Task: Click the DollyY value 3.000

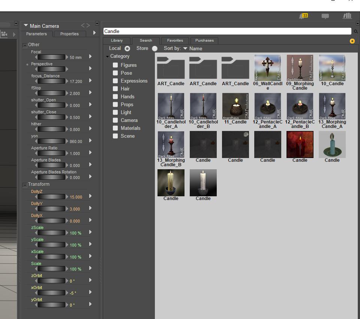Action: point(75,209)
